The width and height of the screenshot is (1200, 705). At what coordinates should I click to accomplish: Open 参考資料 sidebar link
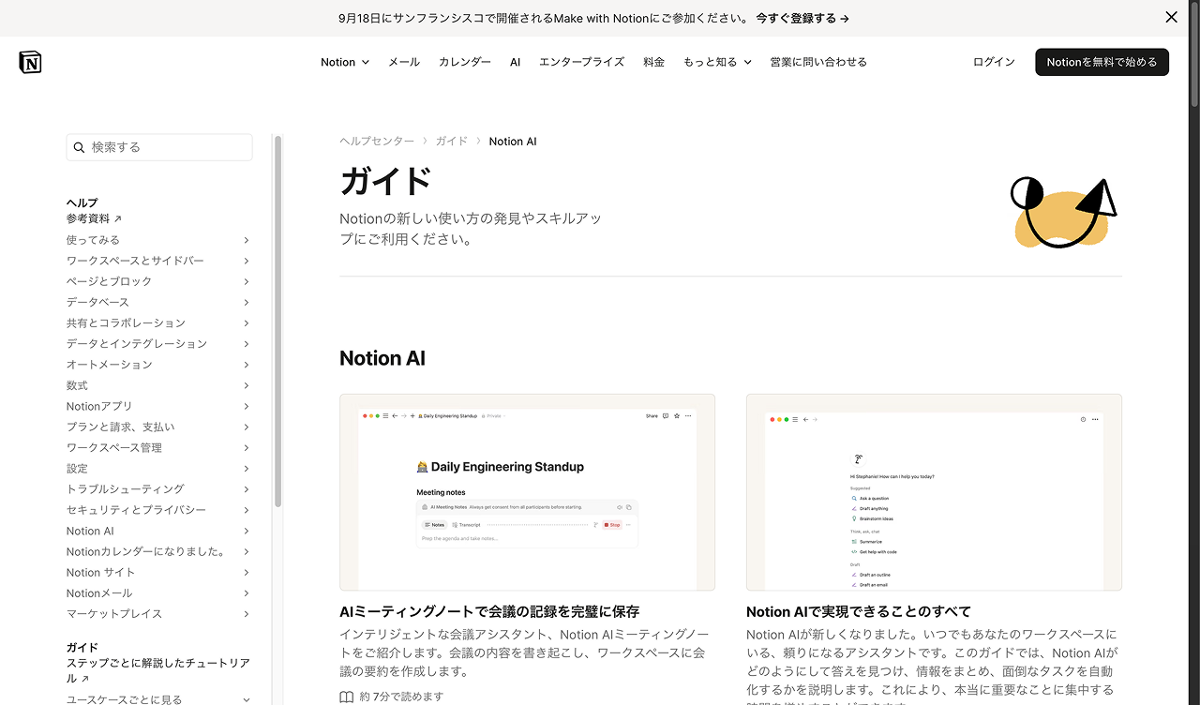click(94, 218)
